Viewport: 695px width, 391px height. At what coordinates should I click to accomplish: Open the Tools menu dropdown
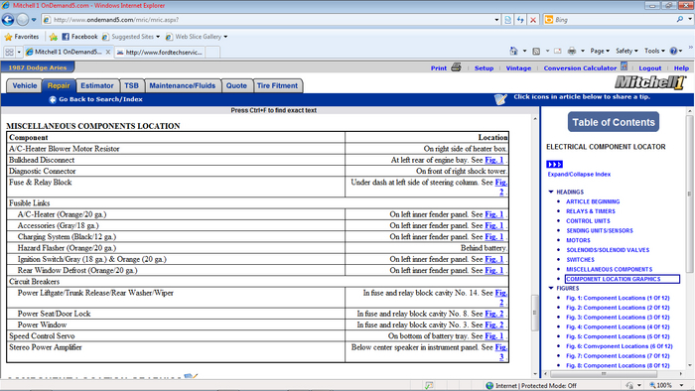[x=654, y=51]
